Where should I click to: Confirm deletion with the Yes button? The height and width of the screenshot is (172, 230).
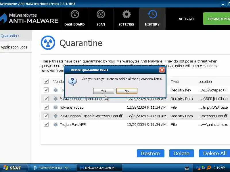[x=103, y=91]
